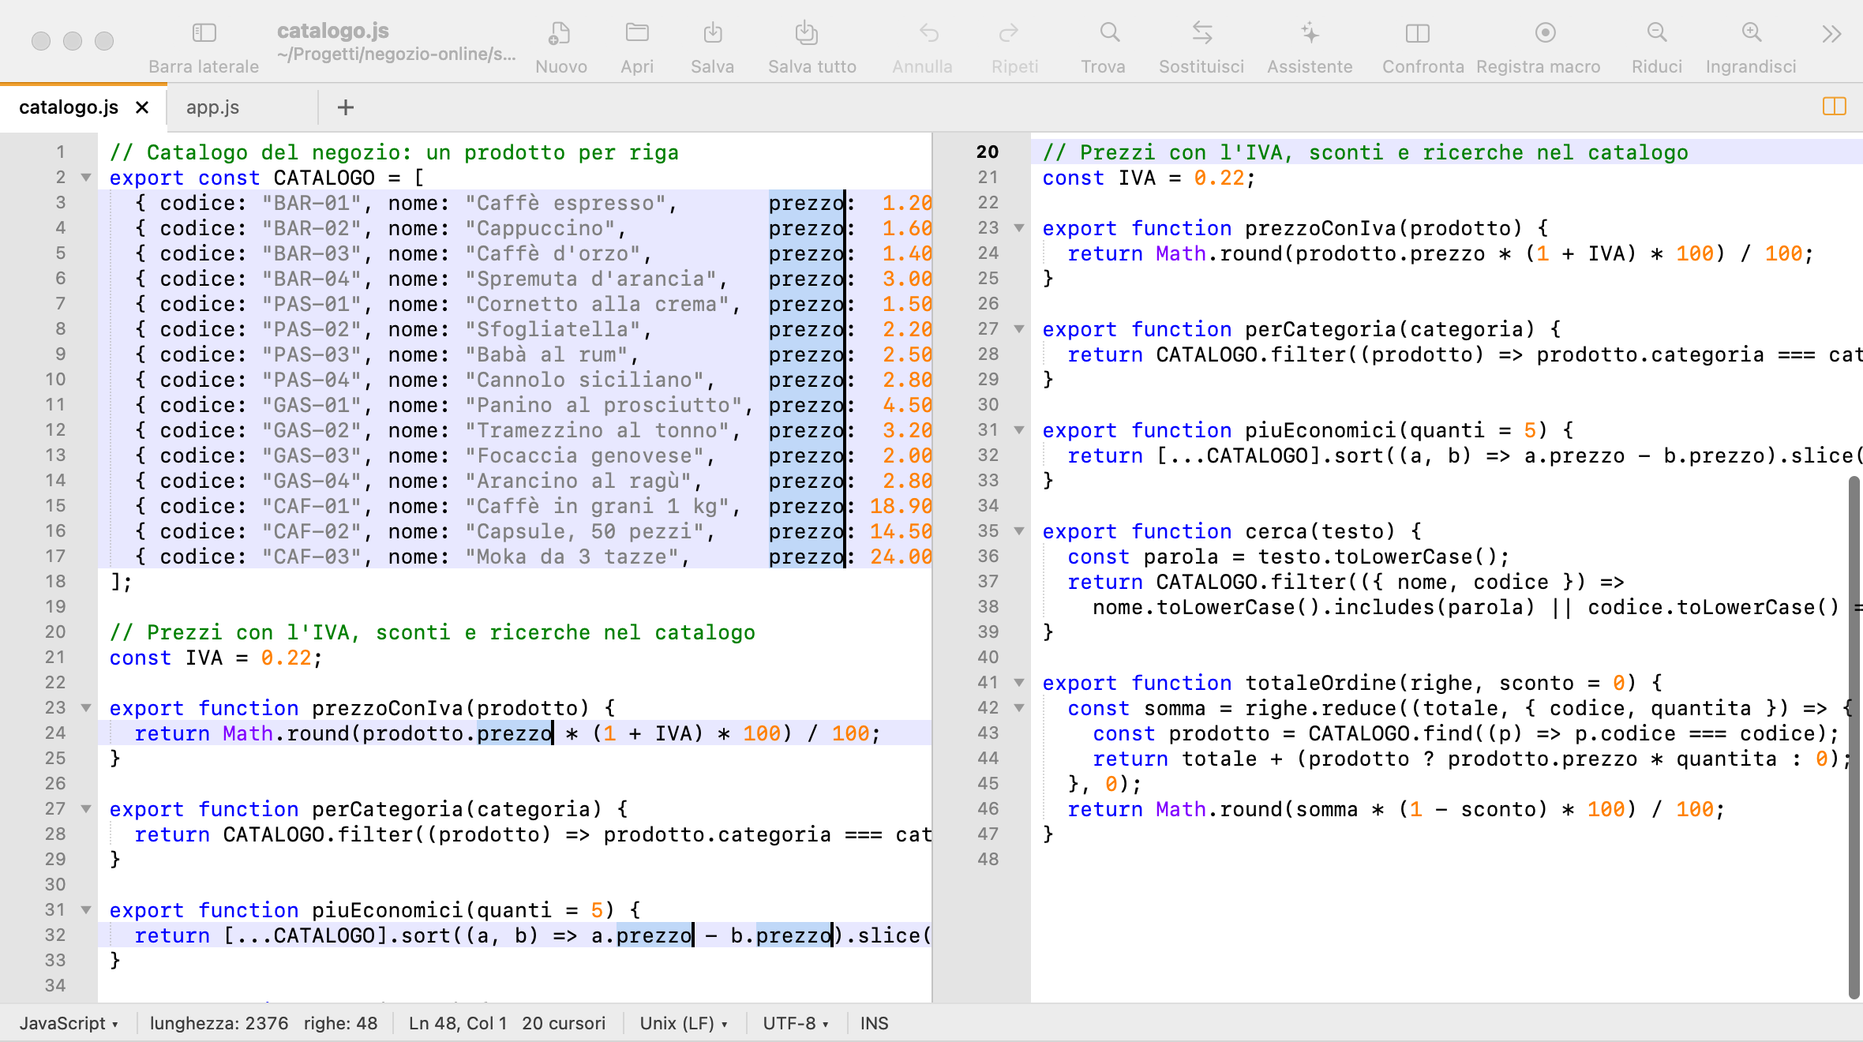Screen dimensions: 1863x1042
Task: Collapse fold arrow at line 27 left pane
Action: coord(86,809)
